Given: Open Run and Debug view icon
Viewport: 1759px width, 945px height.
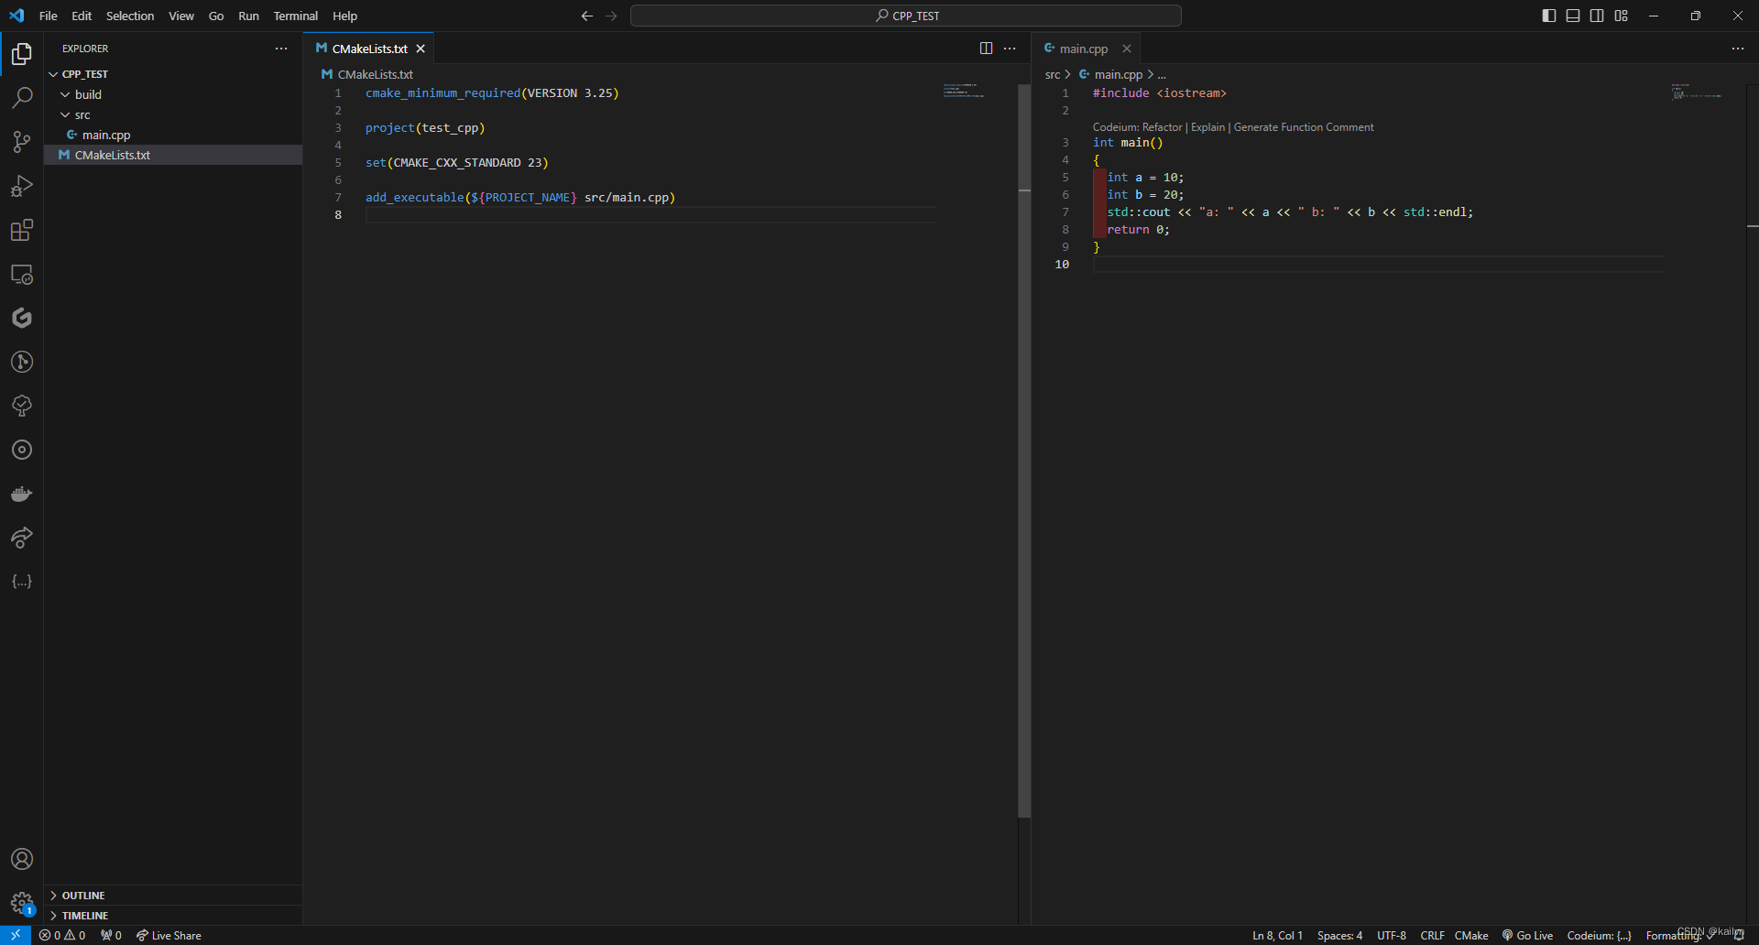Looking at the screenshot, I should (22, 186).
